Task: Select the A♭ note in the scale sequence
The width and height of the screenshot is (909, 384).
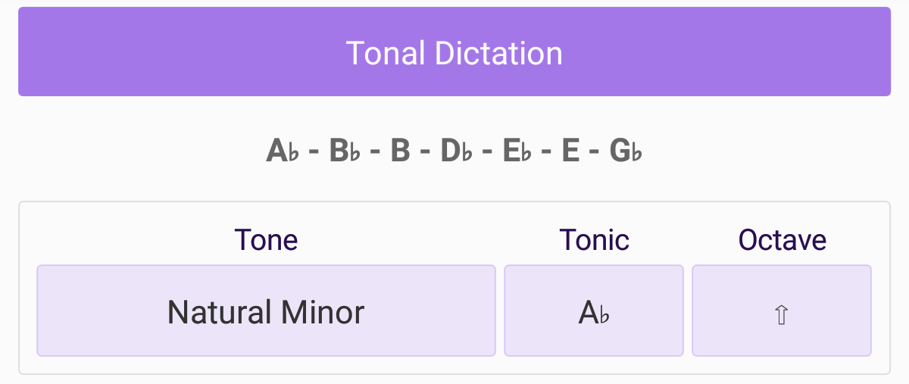Action: (x=284, y=151)
